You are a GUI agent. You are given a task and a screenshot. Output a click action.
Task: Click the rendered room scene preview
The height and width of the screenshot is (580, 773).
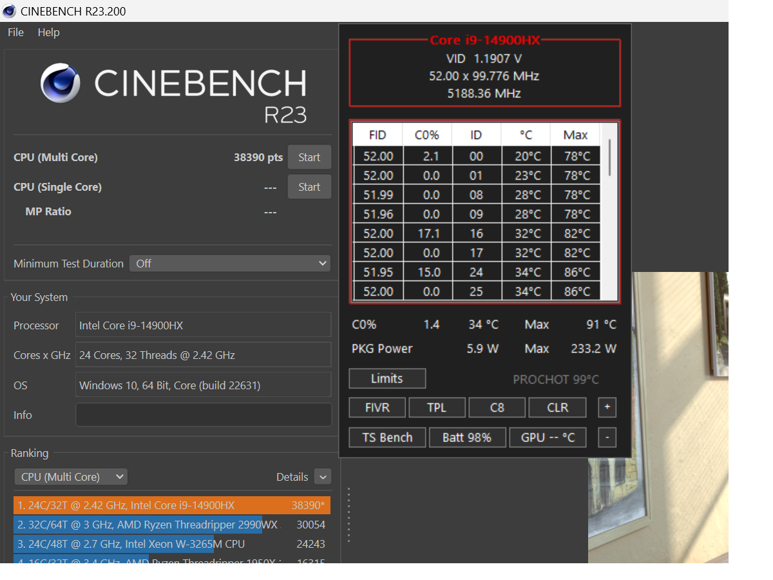point(658,417)
